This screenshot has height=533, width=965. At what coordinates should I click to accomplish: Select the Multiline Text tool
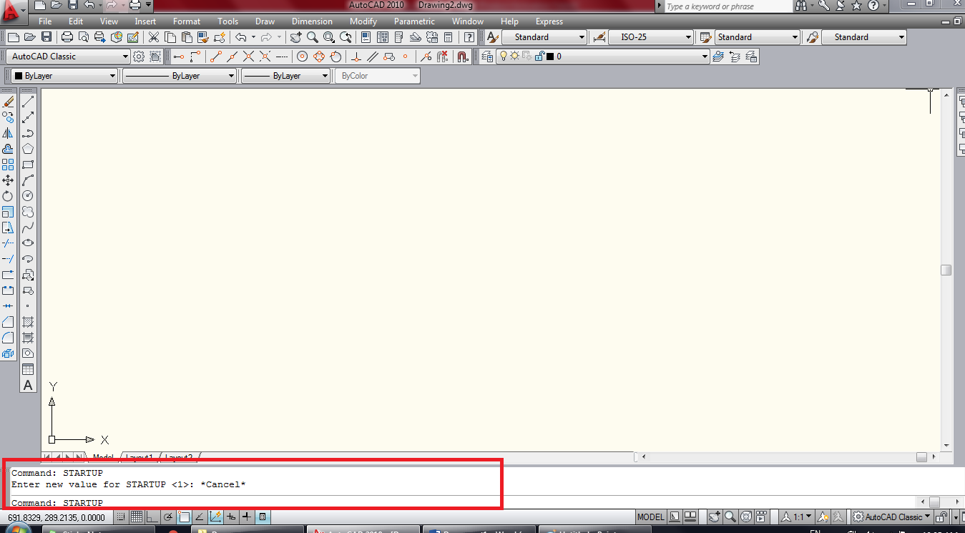coord(28,385)
